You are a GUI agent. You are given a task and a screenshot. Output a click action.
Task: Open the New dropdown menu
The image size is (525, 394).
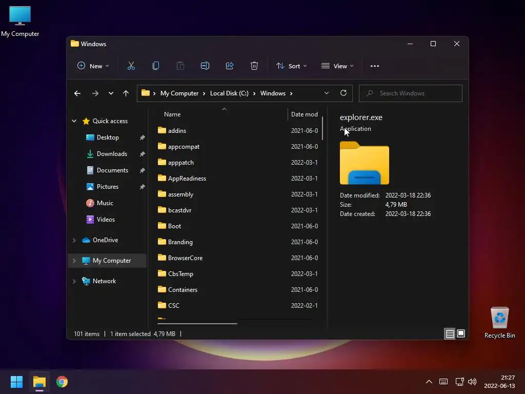point(93,66)
